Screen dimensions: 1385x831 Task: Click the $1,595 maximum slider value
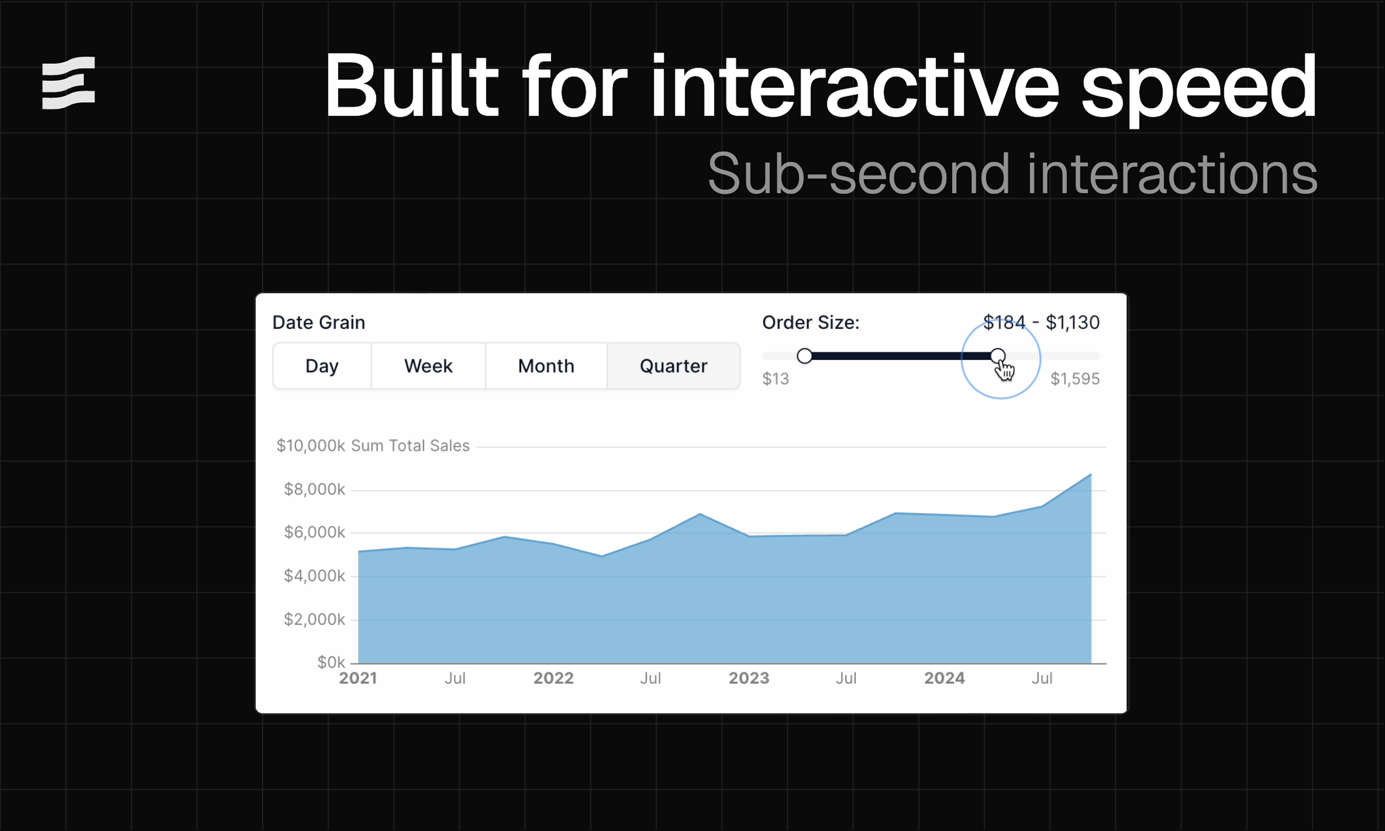[x=1075, y=378]
